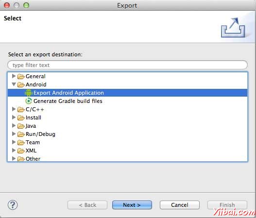The width and height of the screenshot is (256, 218).
Task: Click the Java folder icon
Action: 21,126
